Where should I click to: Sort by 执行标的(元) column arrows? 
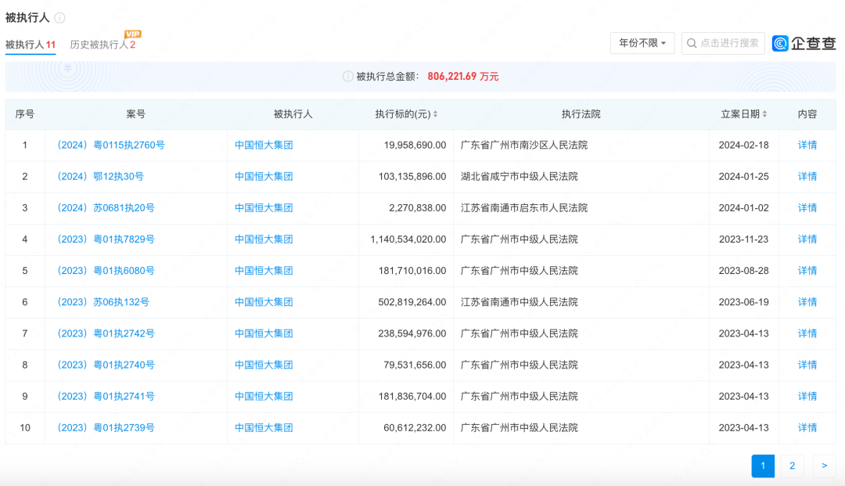(x=435, y=114)
